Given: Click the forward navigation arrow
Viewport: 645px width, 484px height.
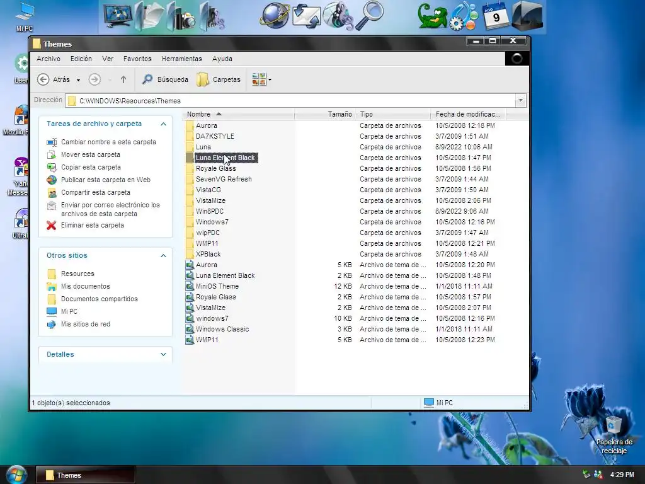Looking at the screenshot, I should [94, 79].
